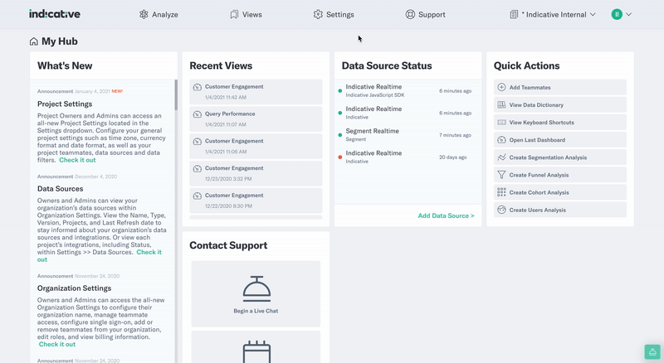Click the Analyze atom icon
This screenshot has height=363, width=664.
[144, 14]
